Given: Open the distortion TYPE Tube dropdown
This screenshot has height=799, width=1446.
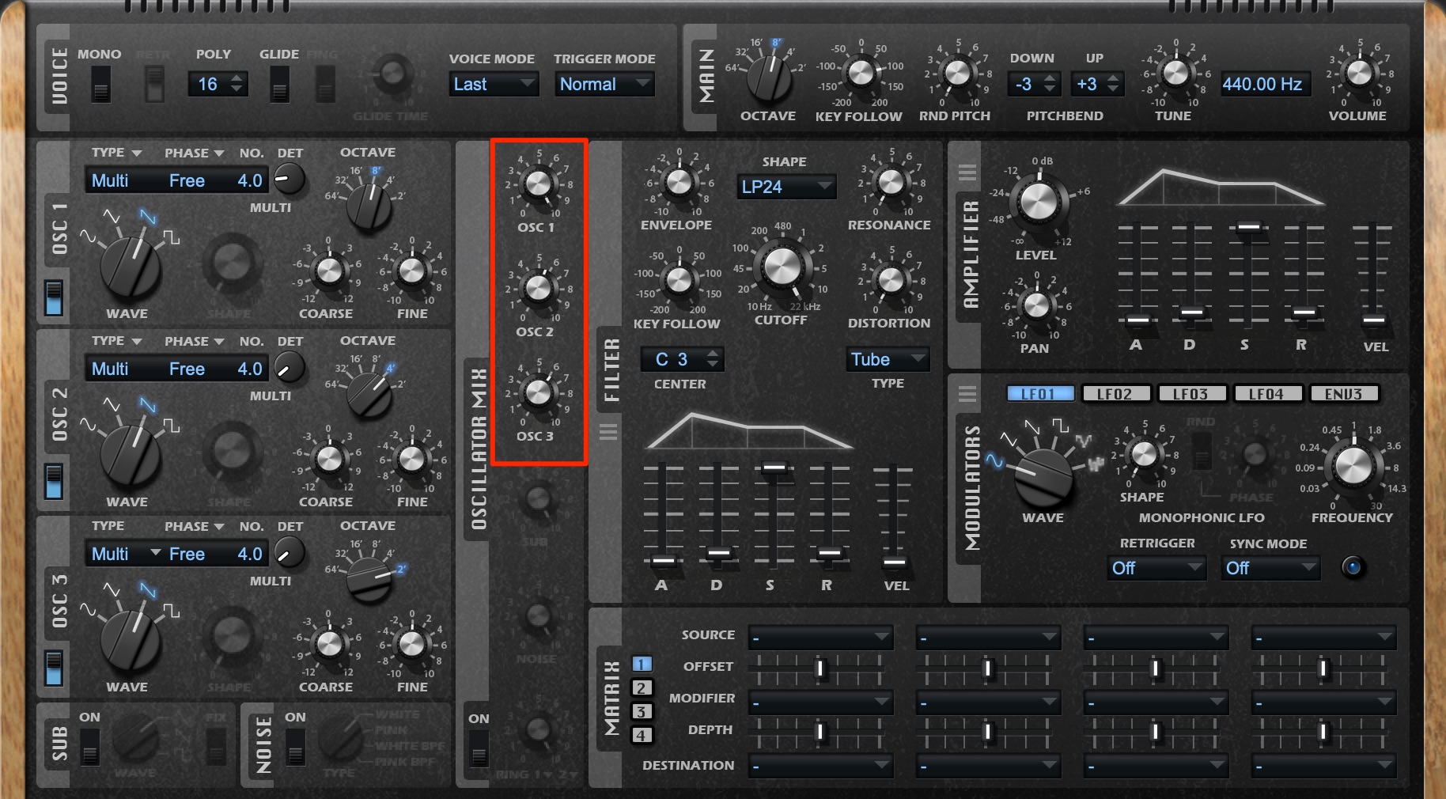Looking at the screenshot, I should [888, 359].
